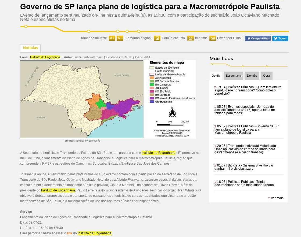Reset to Tamanho original font size
This screenshot has width=301, height=237.
(x=139, y=38)
